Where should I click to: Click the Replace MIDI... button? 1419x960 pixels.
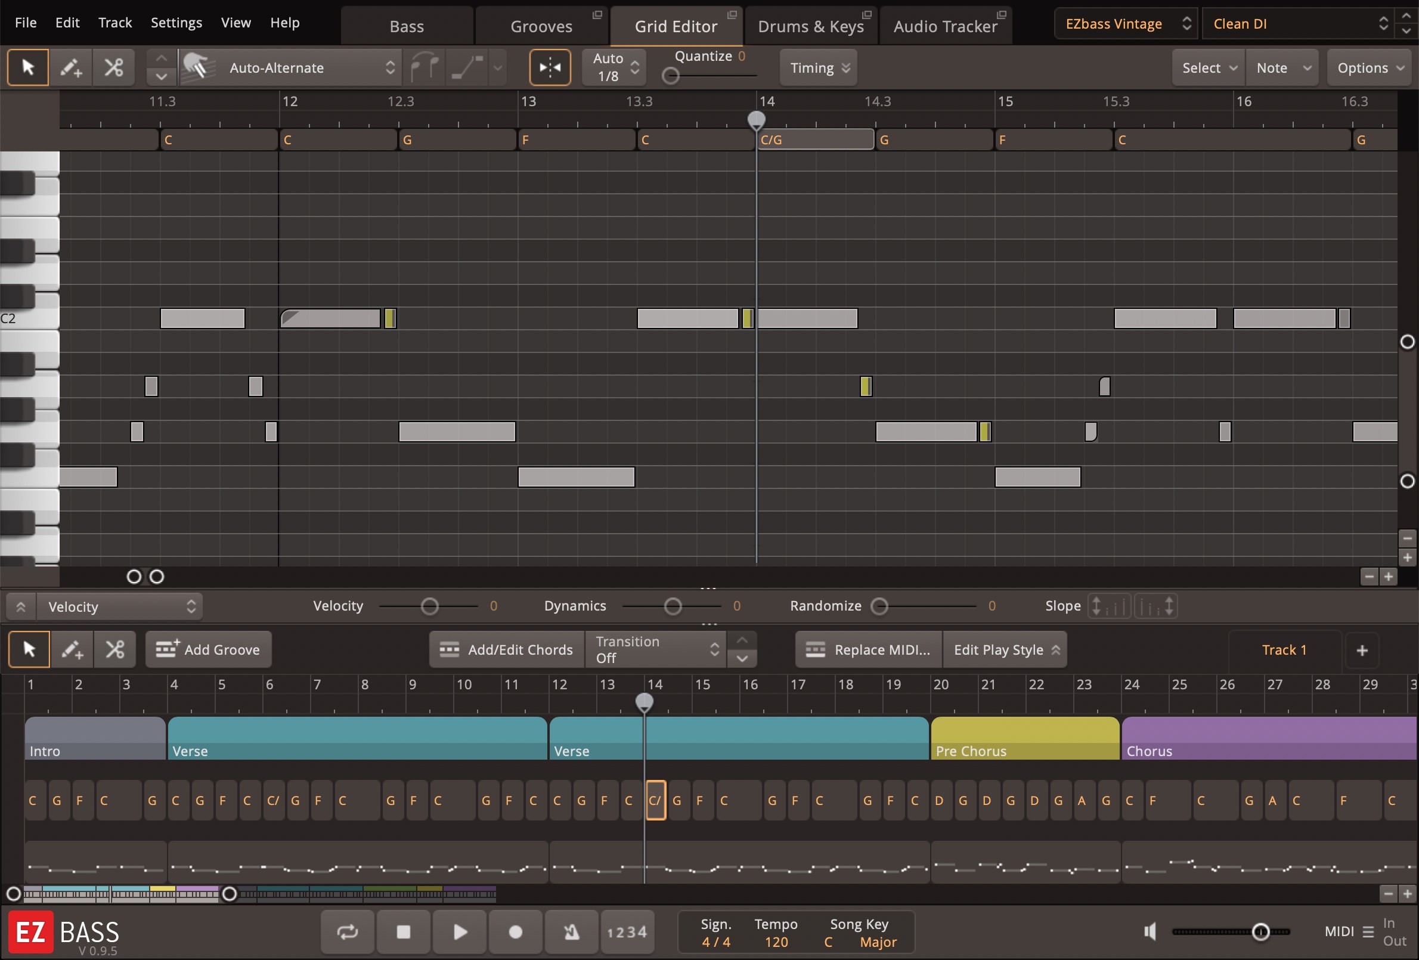pos(868,649)
